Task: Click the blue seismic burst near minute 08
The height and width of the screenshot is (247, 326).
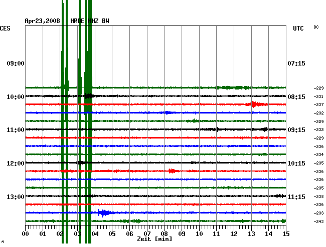Action: [168, 112]
